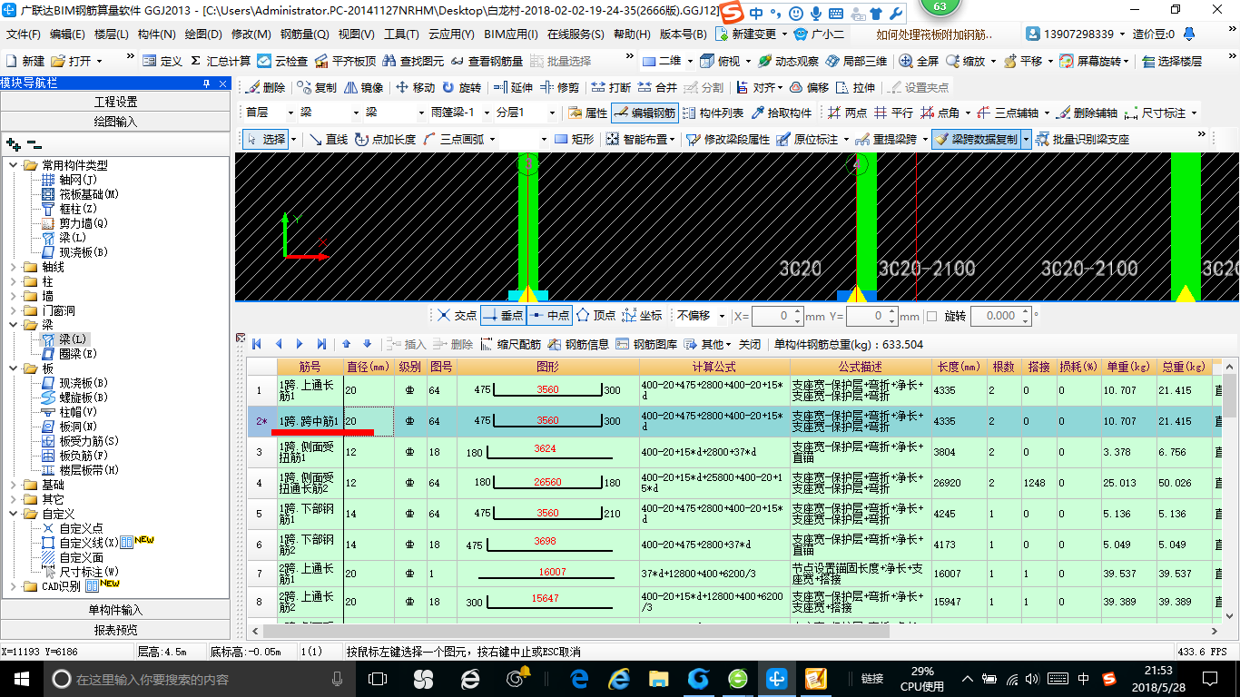Select the 删除 delete tool
The height and width of the screenshot is (697, 1240).
[264, 88]
